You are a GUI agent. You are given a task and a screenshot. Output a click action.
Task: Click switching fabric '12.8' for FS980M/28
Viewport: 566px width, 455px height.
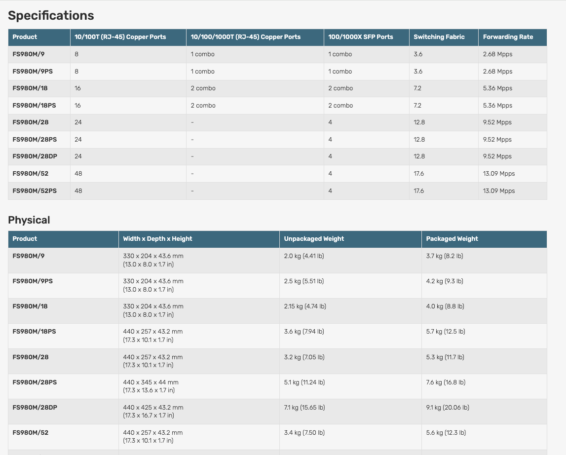pyautogui.click(x=419, y=122)
